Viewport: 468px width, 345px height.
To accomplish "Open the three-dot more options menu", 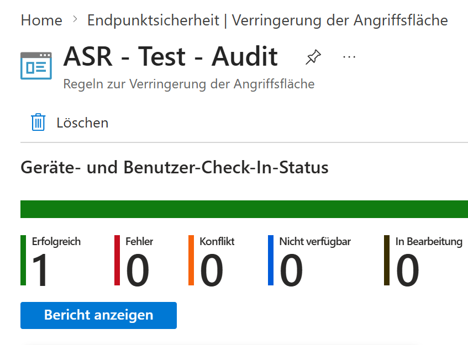I will click(x=349, y=57).
